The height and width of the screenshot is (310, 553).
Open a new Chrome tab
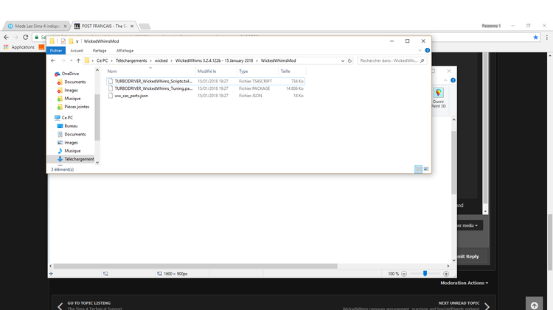click(145, 27)
